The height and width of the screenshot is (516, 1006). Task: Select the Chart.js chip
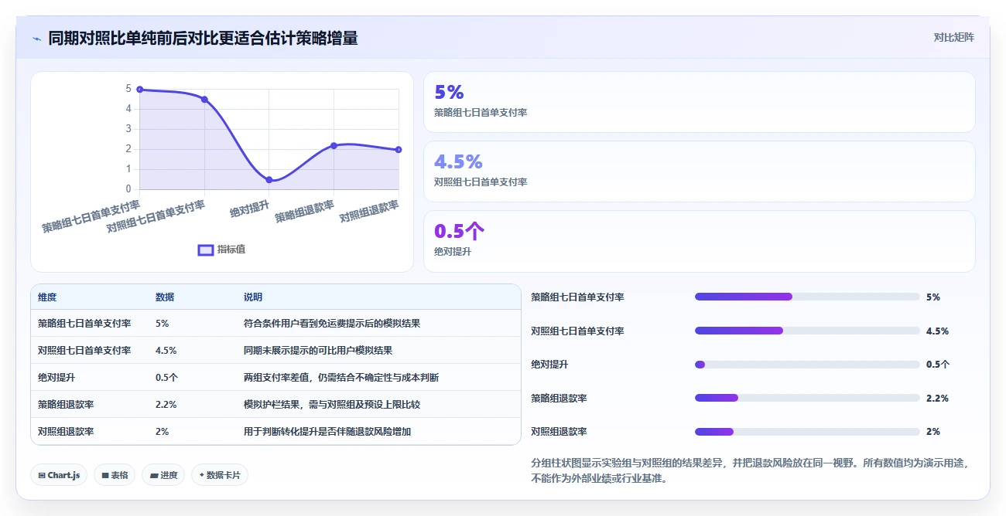tap(60, 475)
